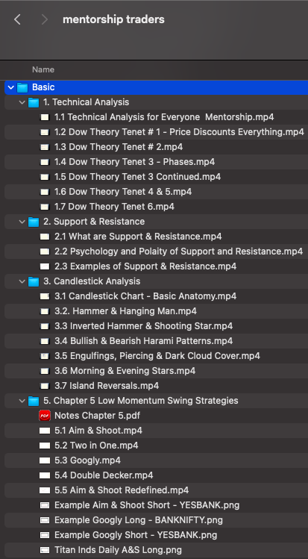Go forward with the right chevron arrow
This screenshot has width=308, height=559.
45,19
